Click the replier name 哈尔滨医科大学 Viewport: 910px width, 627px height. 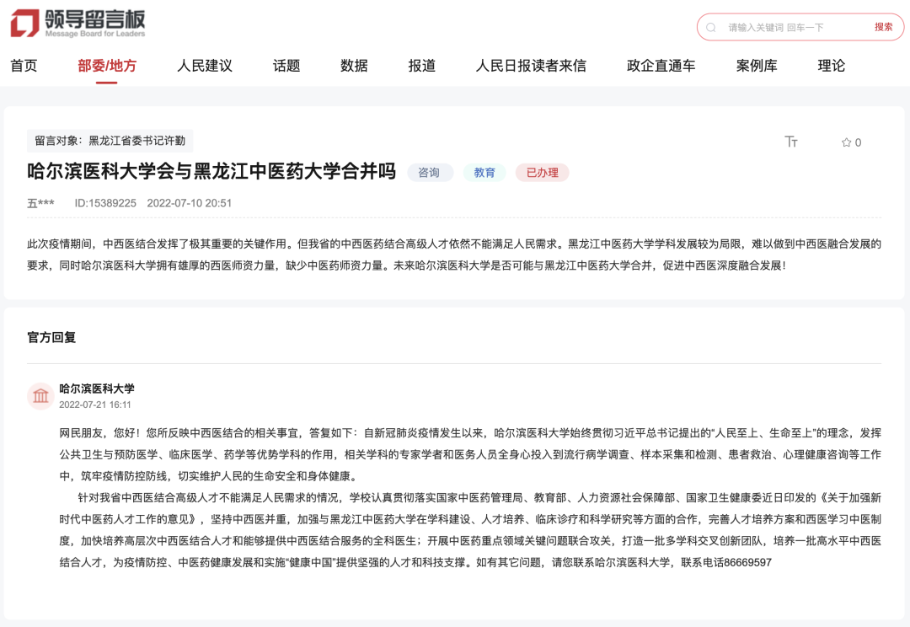point(97,389)
